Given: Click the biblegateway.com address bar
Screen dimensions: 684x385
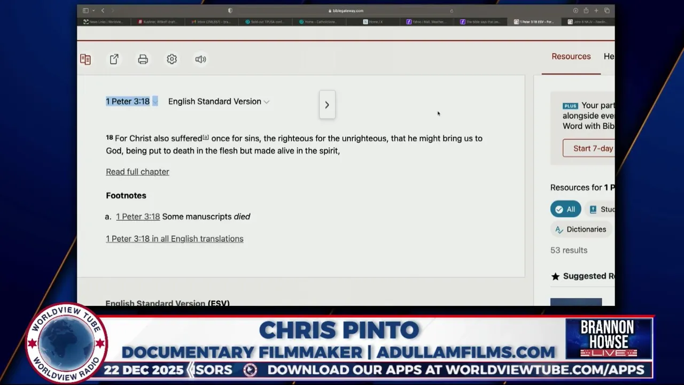Looking at the screenshot, I should pyautogui.click(x=346, y=11).
